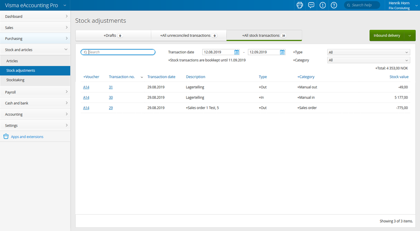Open the end date calendar picker
Screen dimensions: 420x231
283,52
